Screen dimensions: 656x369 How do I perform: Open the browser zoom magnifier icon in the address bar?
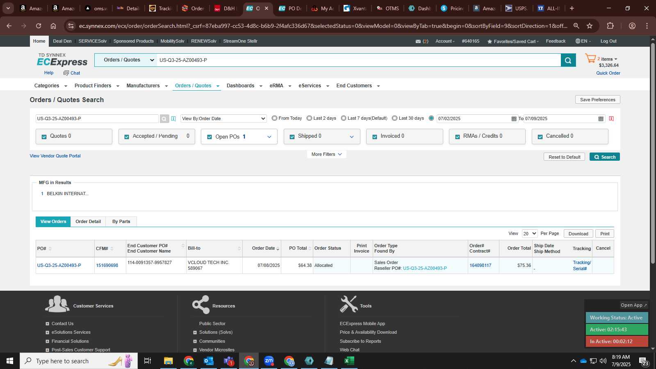pyautogui.click(x=576, y=26)
